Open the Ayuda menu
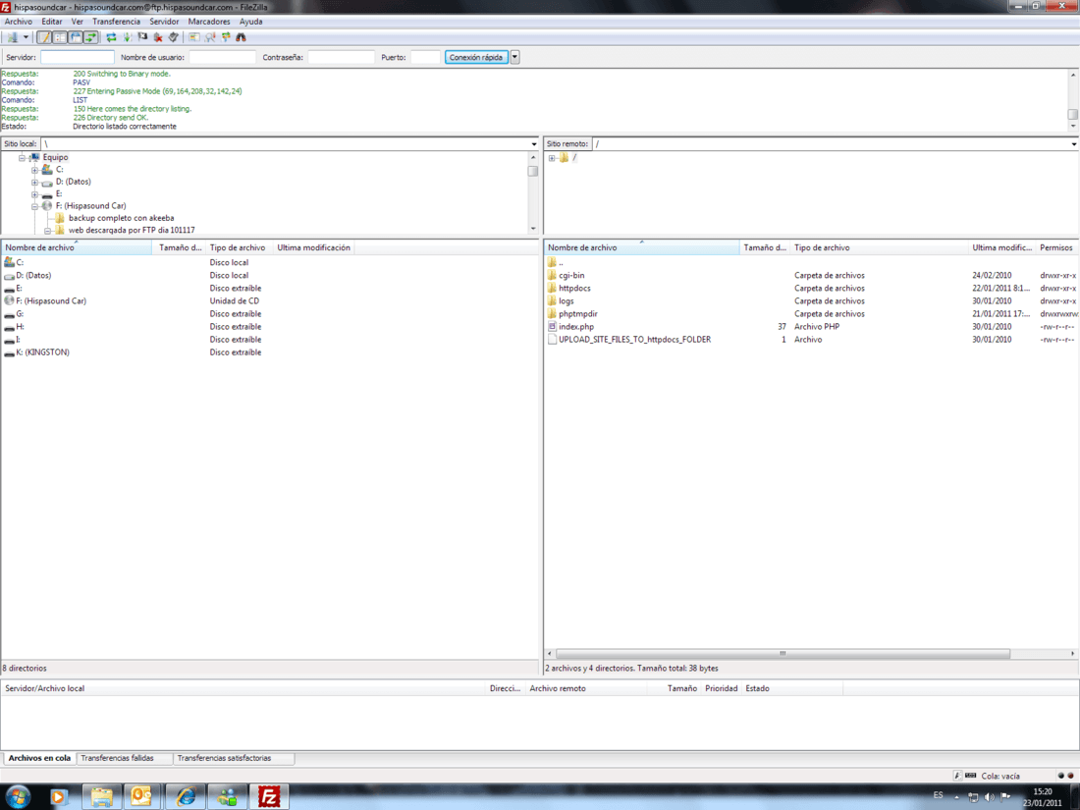 point(250,22)
